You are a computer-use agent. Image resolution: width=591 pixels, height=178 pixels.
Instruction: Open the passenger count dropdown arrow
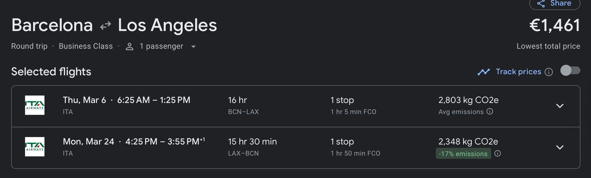pos(194,46)
